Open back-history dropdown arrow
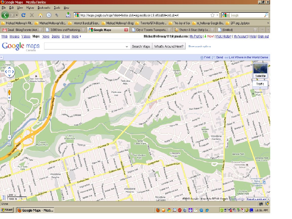The width and height of the screenshot is (292, 219). click(17, 15)
